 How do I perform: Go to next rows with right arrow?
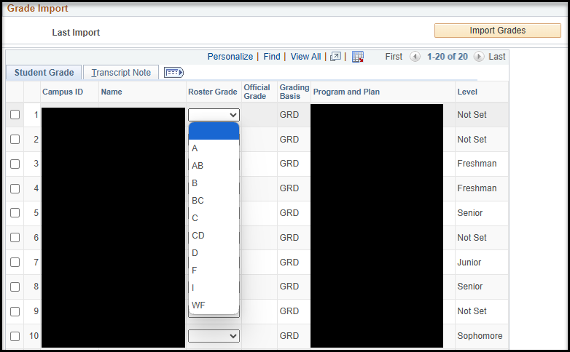(479, 57)
